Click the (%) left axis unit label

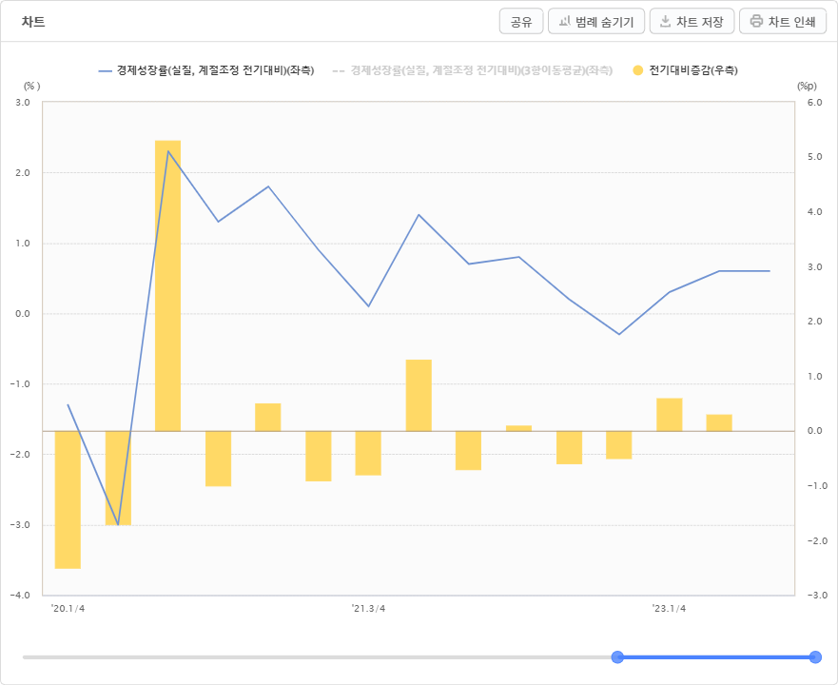[31, 86]
